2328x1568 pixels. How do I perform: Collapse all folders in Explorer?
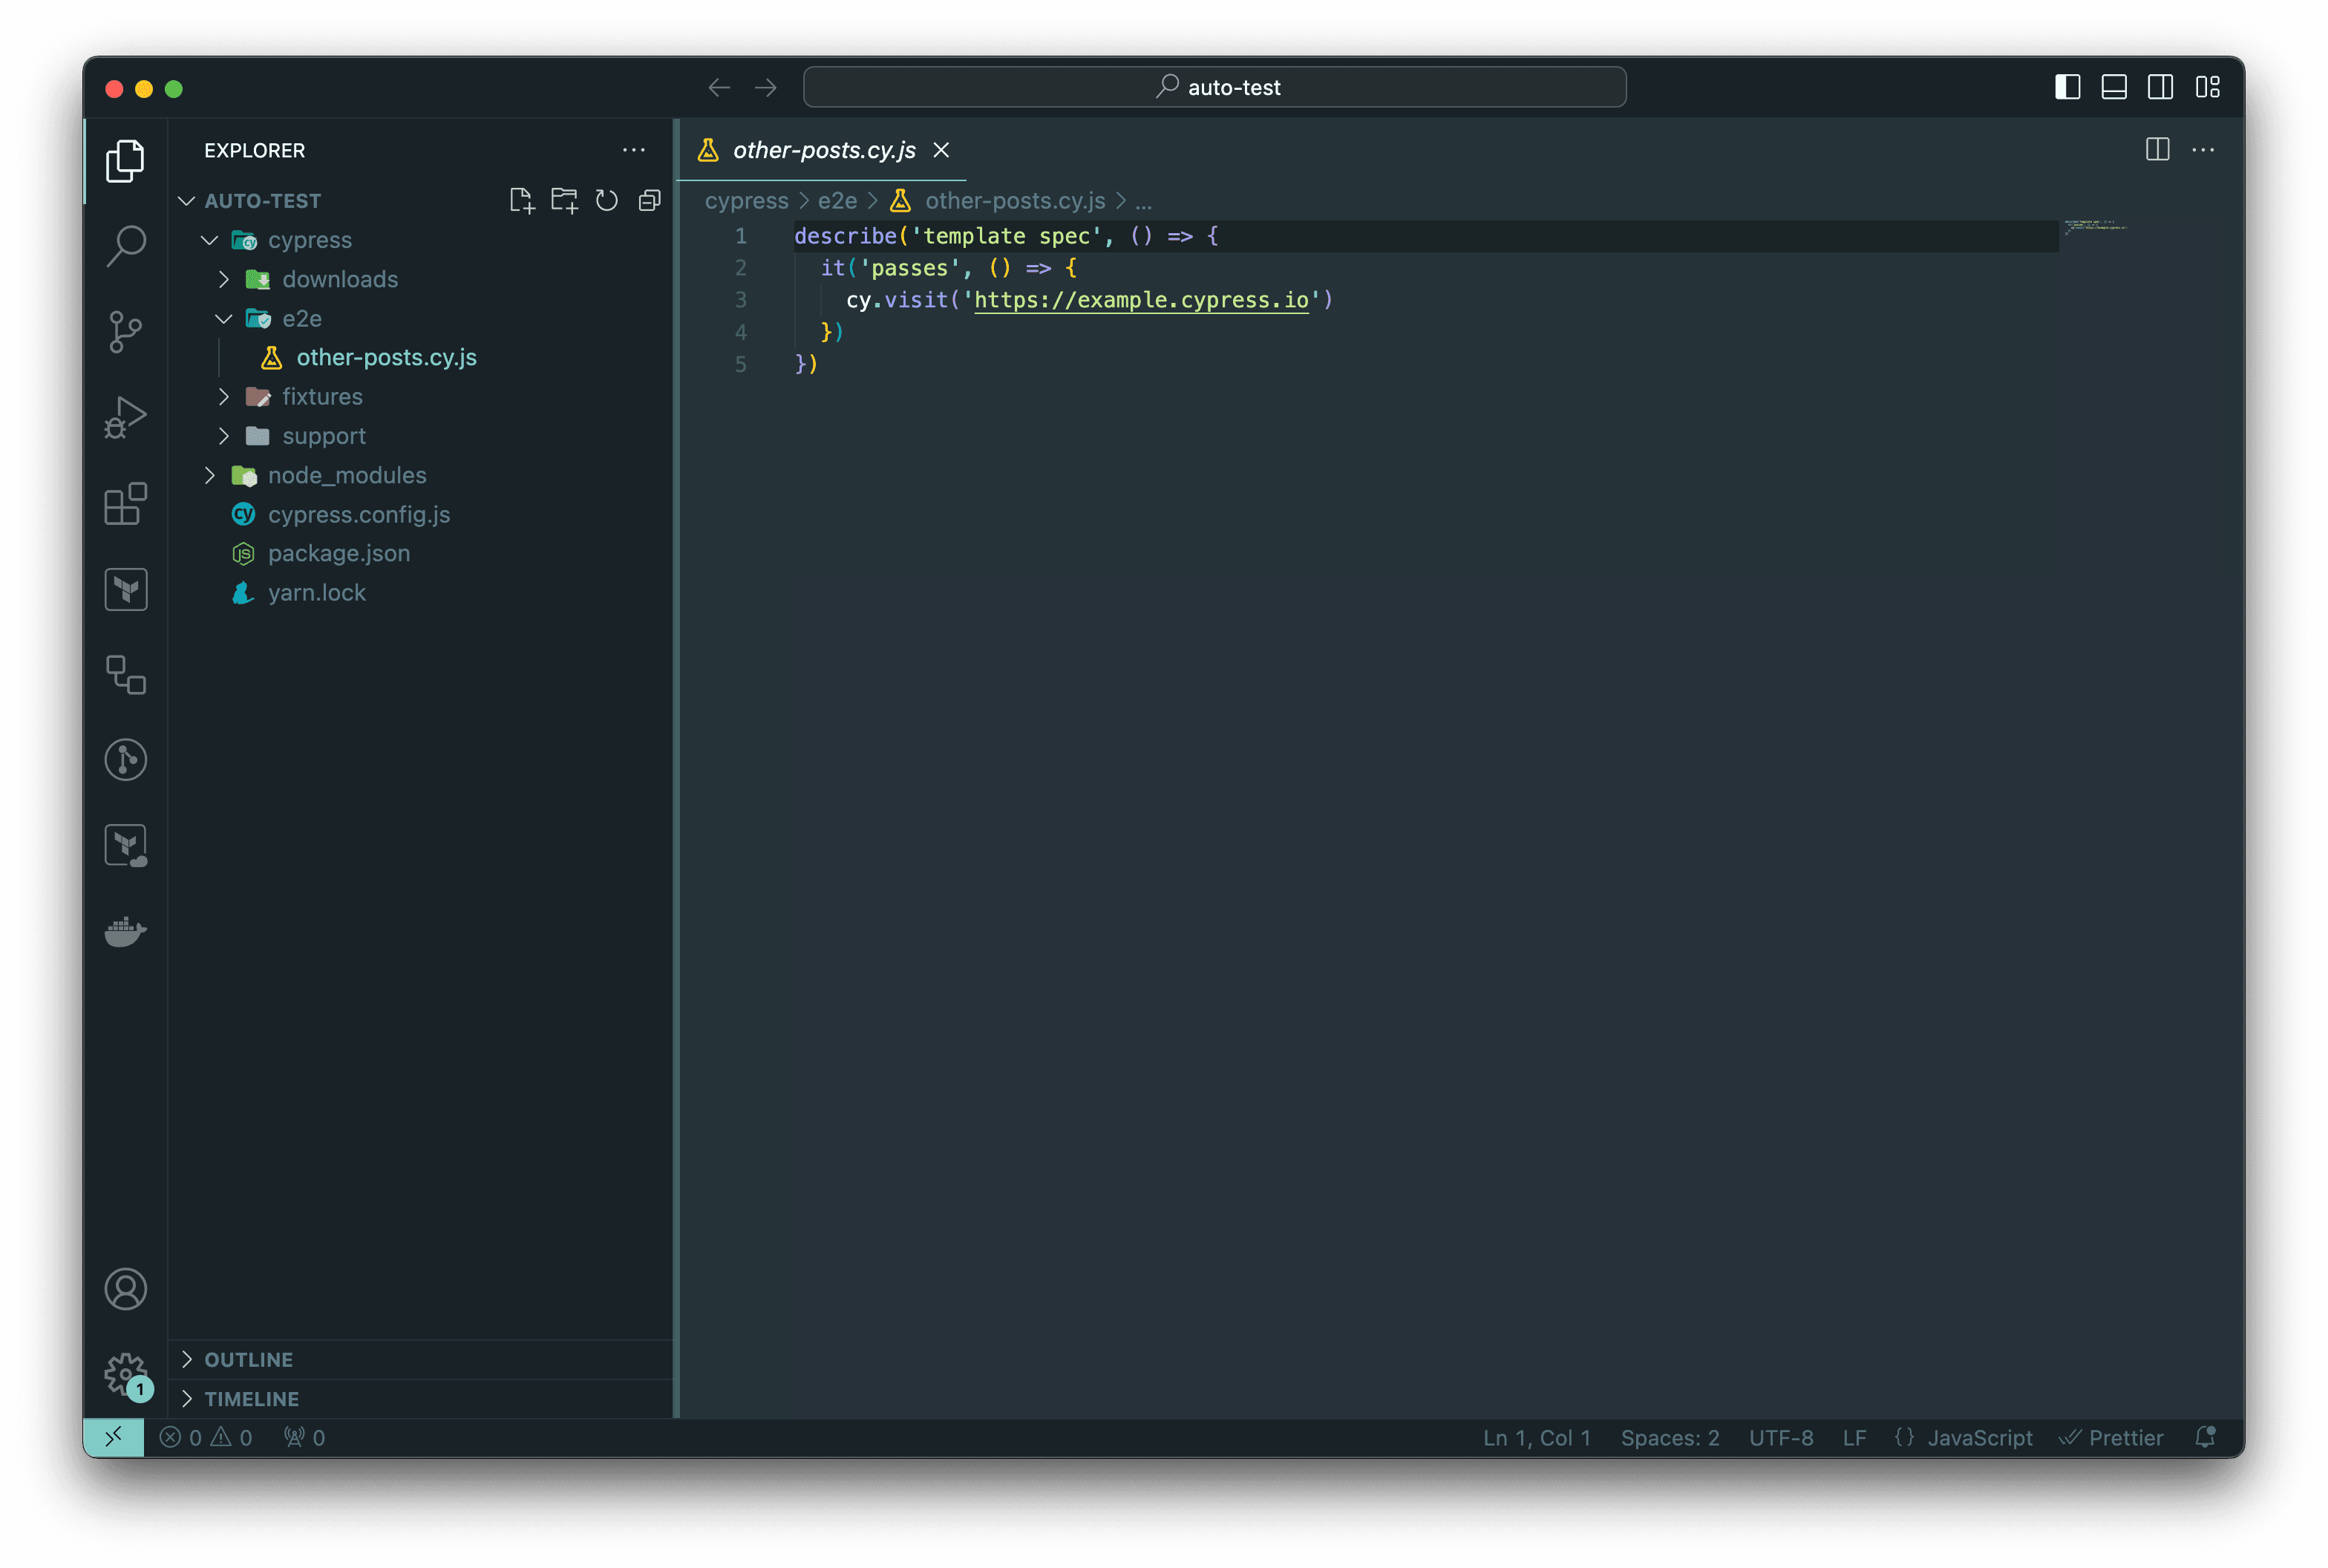tap(649, 200)
